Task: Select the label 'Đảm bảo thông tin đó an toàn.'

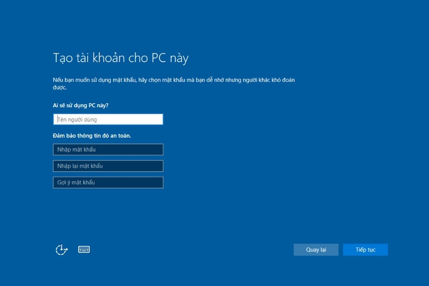Action: click(92, 135)
